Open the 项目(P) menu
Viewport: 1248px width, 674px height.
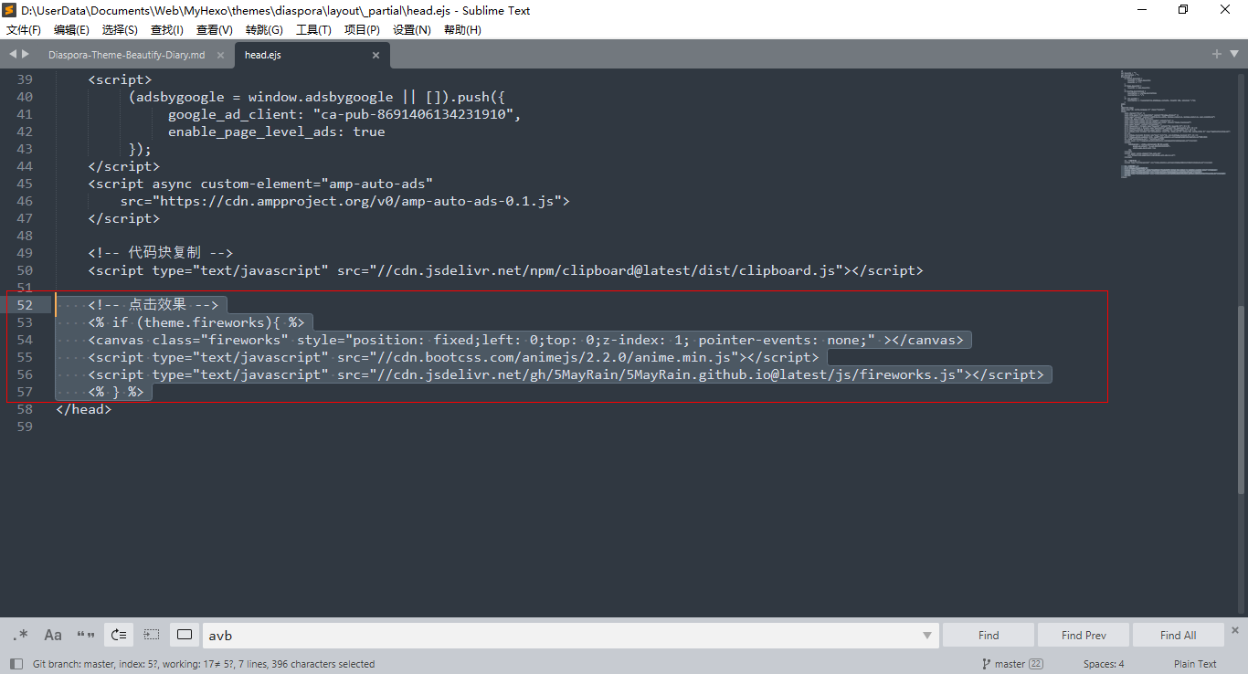click(x=362, y=30)
